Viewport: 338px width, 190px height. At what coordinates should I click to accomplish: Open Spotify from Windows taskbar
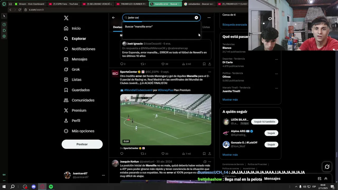pos(51,187)
